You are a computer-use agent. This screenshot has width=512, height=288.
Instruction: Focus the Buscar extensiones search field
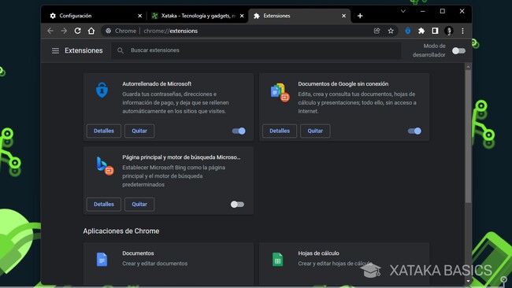coord(256,50)
